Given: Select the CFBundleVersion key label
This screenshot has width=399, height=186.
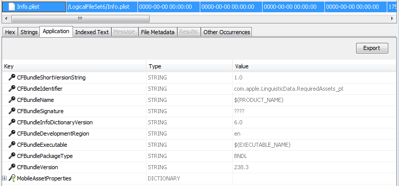Looking at the screenshot, I should click(37, 167).
